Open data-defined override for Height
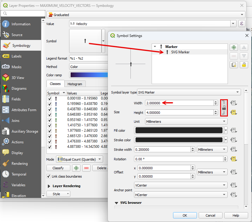Image resolution: width=252 pixels, height=222 pixels. point(234,112)
